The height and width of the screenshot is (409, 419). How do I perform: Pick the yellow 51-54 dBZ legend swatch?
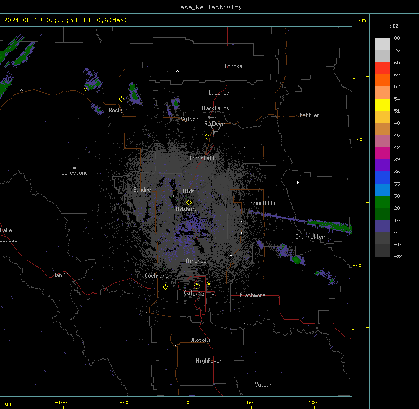382,104
